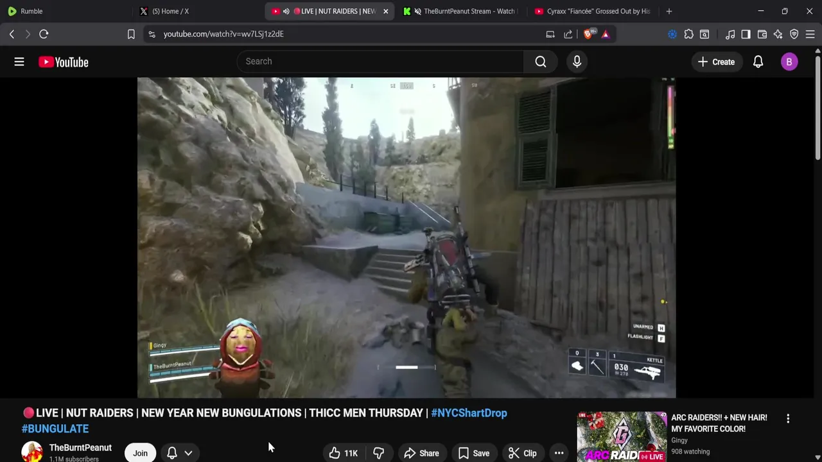Image resolution: width=822 pixels, height=462 pixels.
Task: Open the ARC RAIDERS recommended stream thumbnail
Action: [x=621, y=437]
